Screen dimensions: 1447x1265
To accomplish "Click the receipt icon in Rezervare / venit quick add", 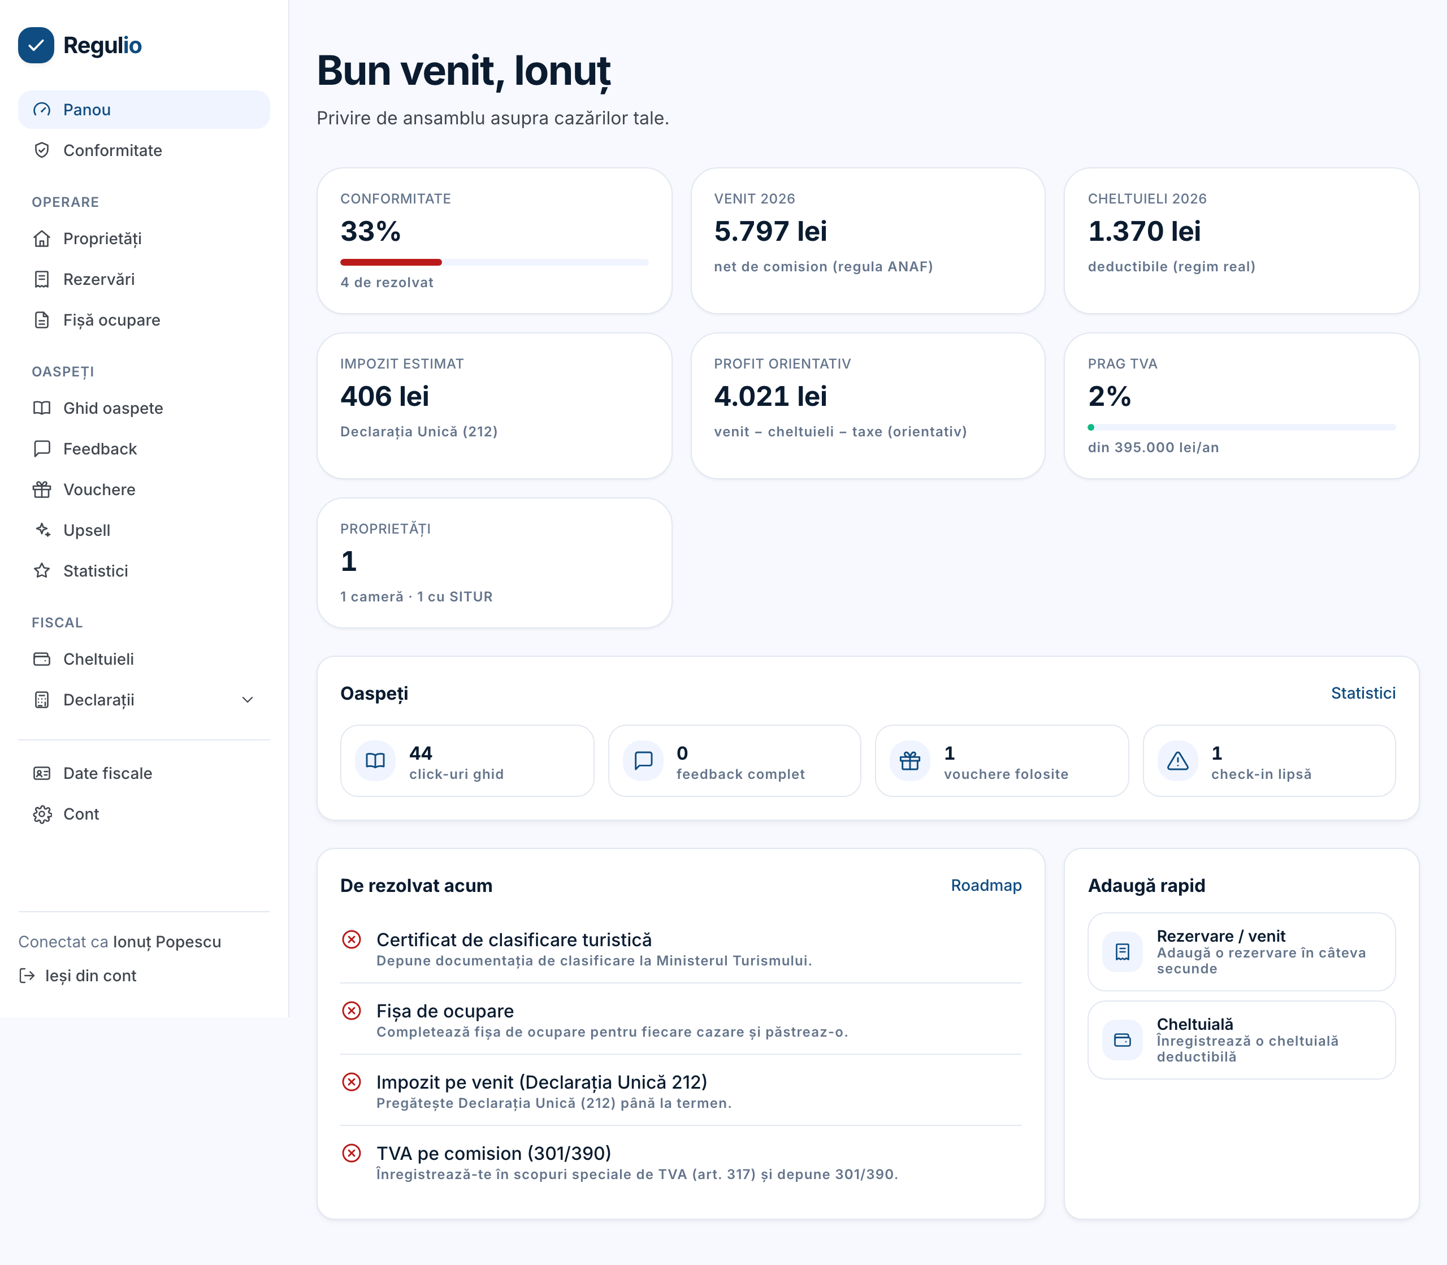I will point(1123,952).
